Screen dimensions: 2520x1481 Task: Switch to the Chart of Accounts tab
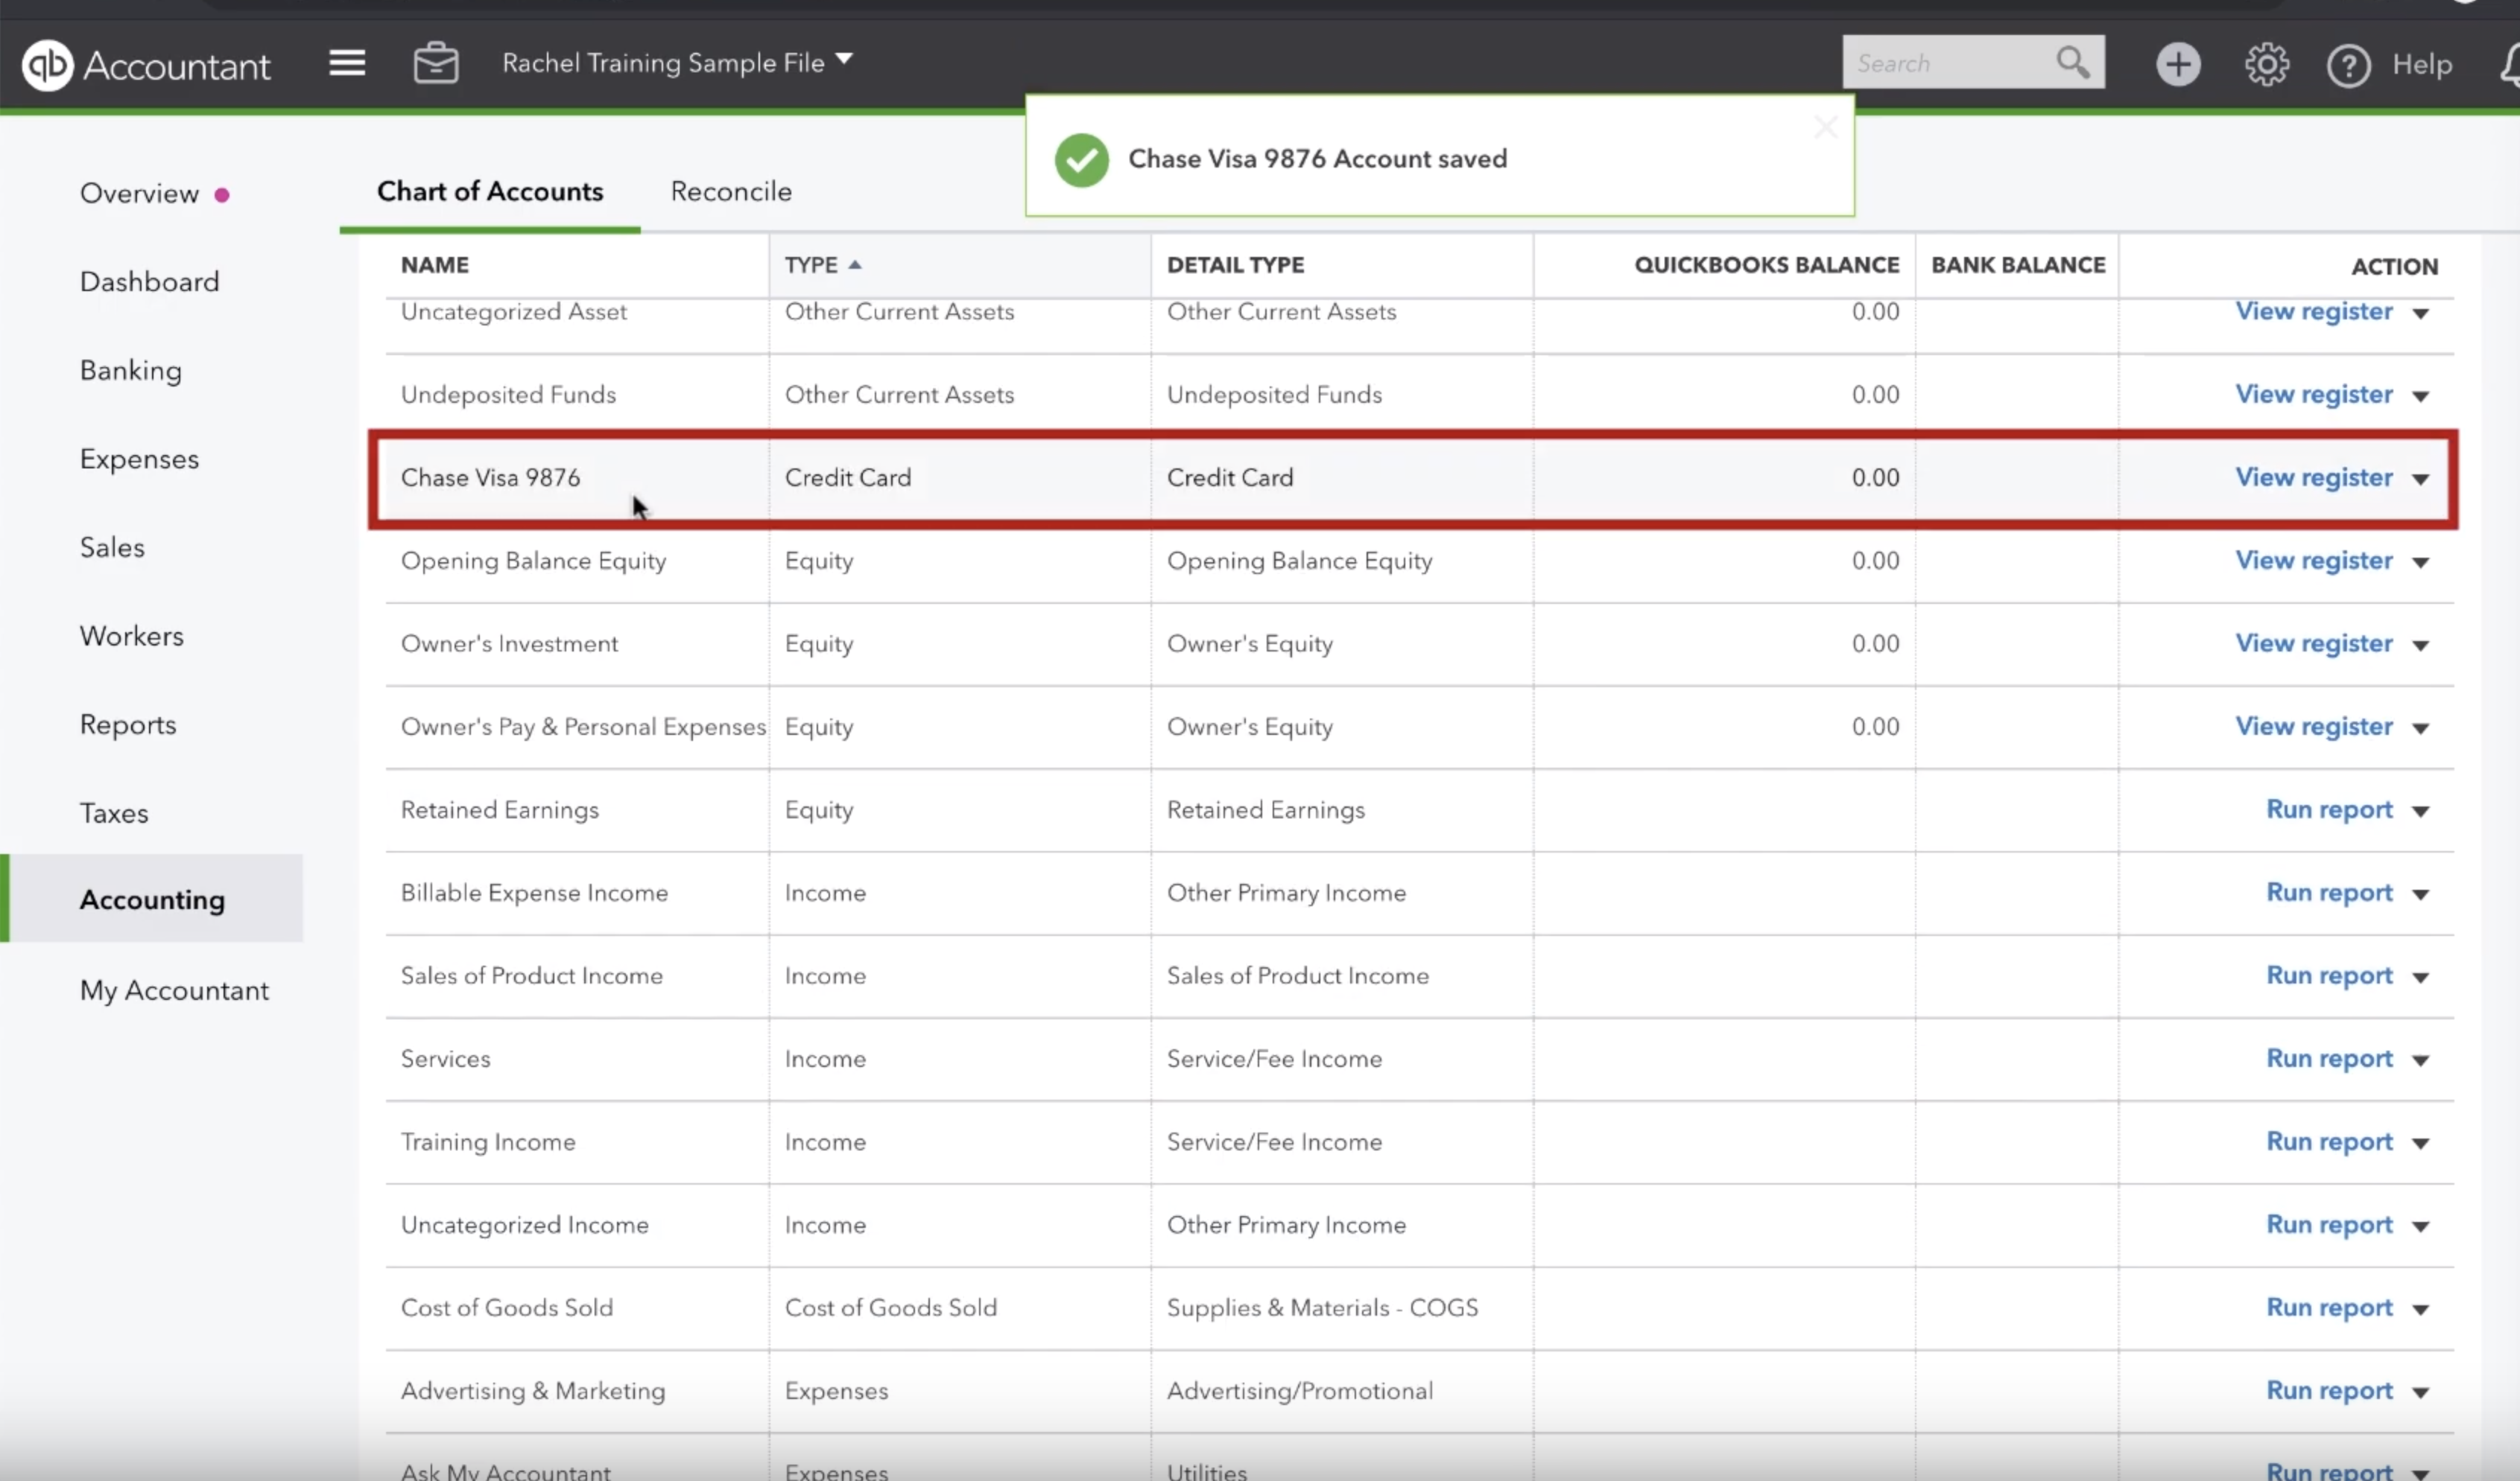(490, 191)
